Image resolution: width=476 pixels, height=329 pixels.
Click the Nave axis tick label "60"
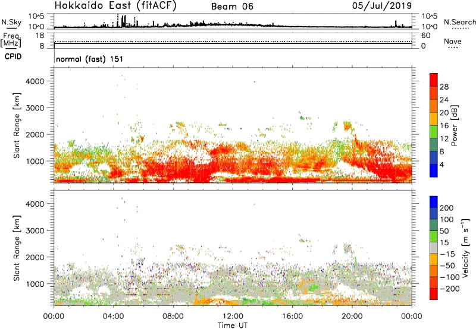425,36
